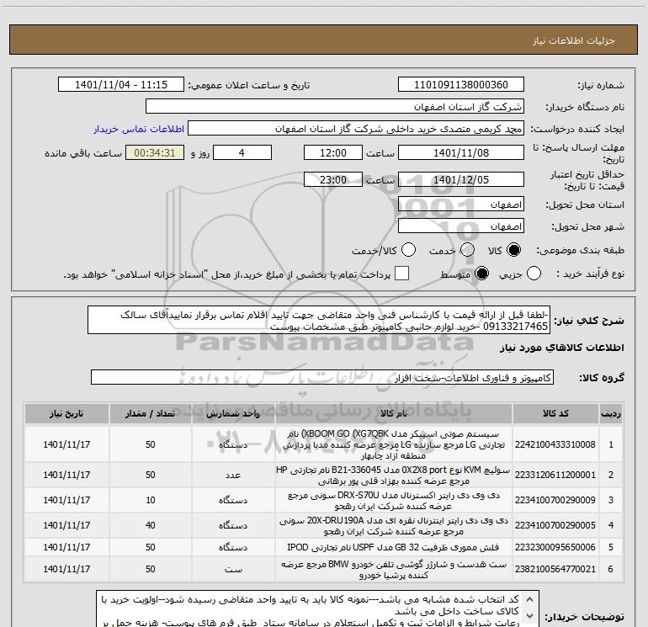Click the announcement date field 1401/11/04 - 11:15
The height and width of the screenshot is (627, 648).
coord(121,84)
